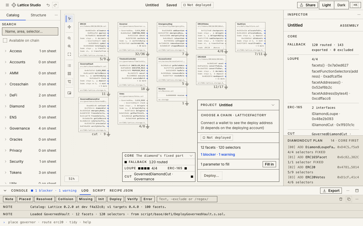Viewport: 363px width, 226px height.
Task: Maximize the console panel
Action: pyautogui.click(x=357, y=191)
